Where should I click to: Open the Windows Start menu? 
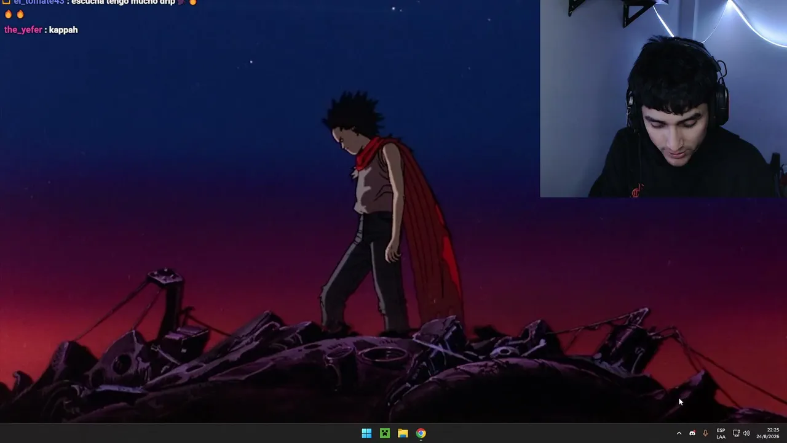pos(366,433)
